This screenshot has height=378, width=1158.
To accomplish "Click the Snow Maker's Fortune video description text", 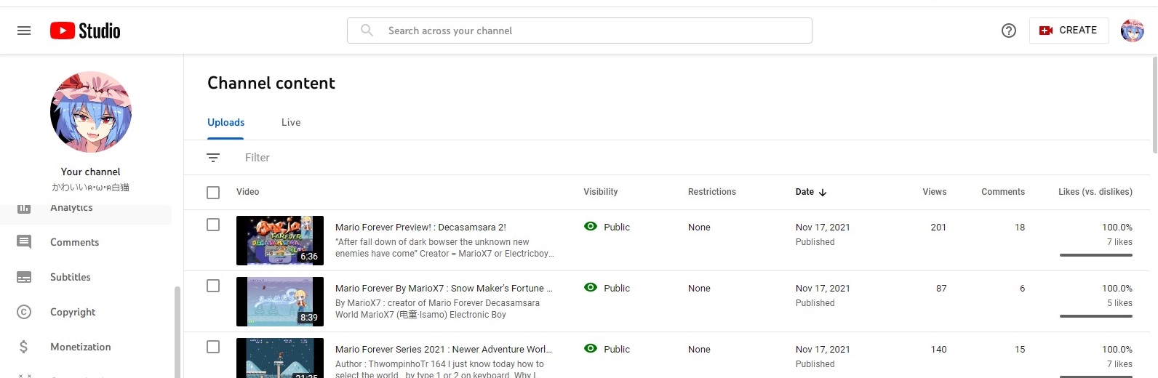I will pos(437,309).
